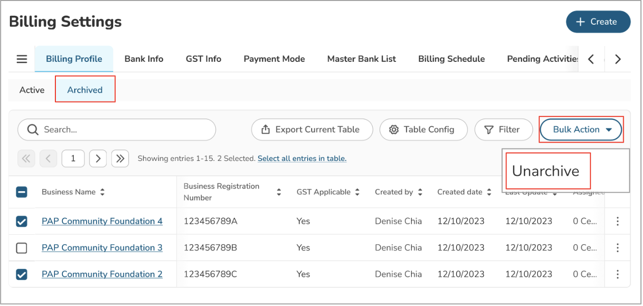Viewport: 643px width, 306px height.
Task: Click Select all entries in table link
Action: point(302,158)
